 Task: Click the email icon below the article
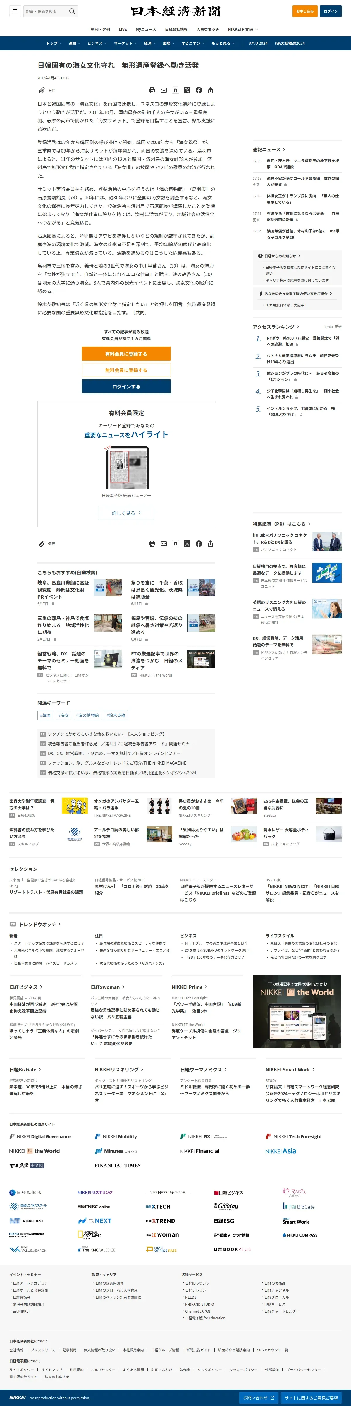coord(164,544)
